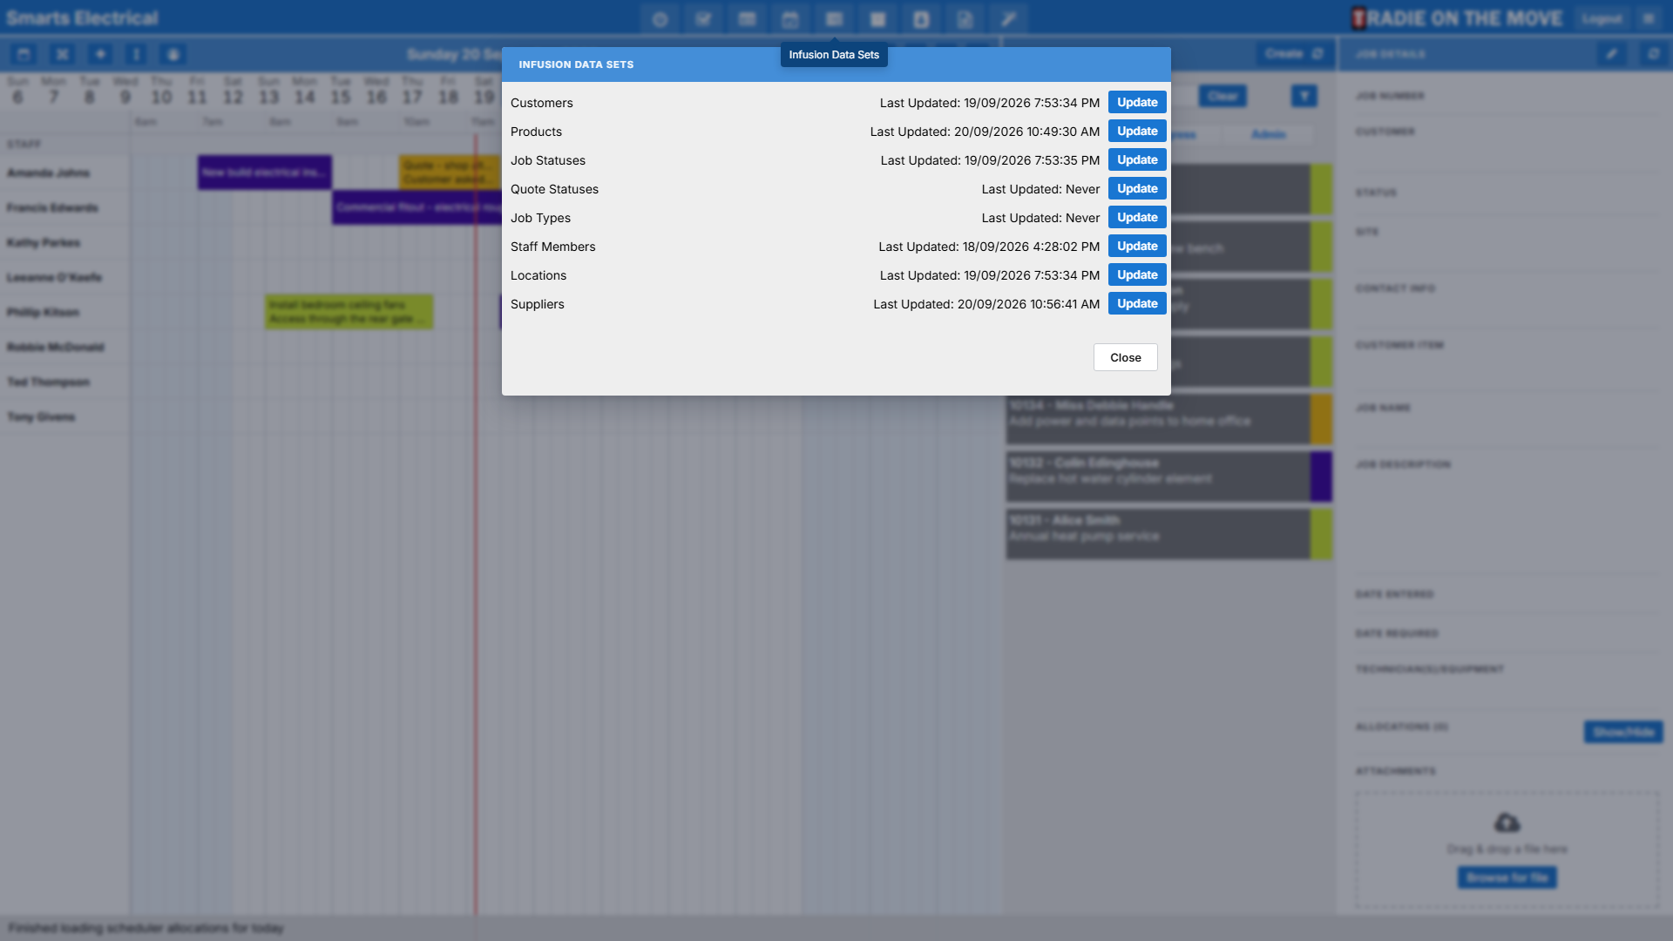Click 'Last Updated: 20/09/2026 10:49:30 AM' text

(x=985, y=132)
